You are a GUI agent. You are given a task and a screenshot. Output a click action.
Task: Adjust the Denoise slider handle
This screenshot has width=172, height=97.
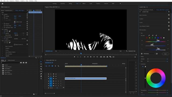pyautogui.click(x=148, y=59)
